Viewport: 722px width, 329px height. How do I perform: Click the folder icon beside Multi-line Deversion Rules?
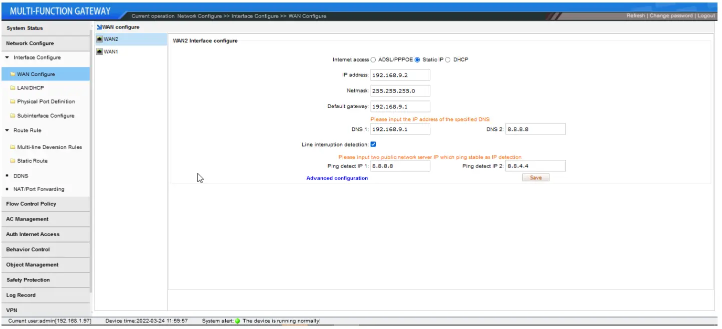tap(13, 147)
